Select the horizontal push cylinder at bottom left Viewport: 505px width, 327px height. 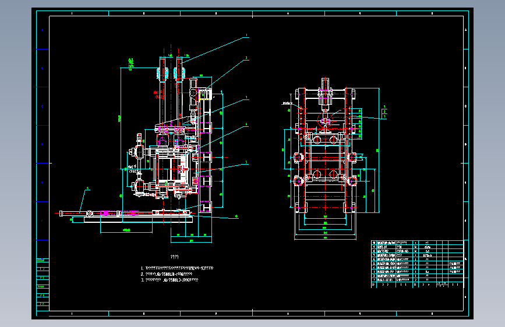pos(106,213)
